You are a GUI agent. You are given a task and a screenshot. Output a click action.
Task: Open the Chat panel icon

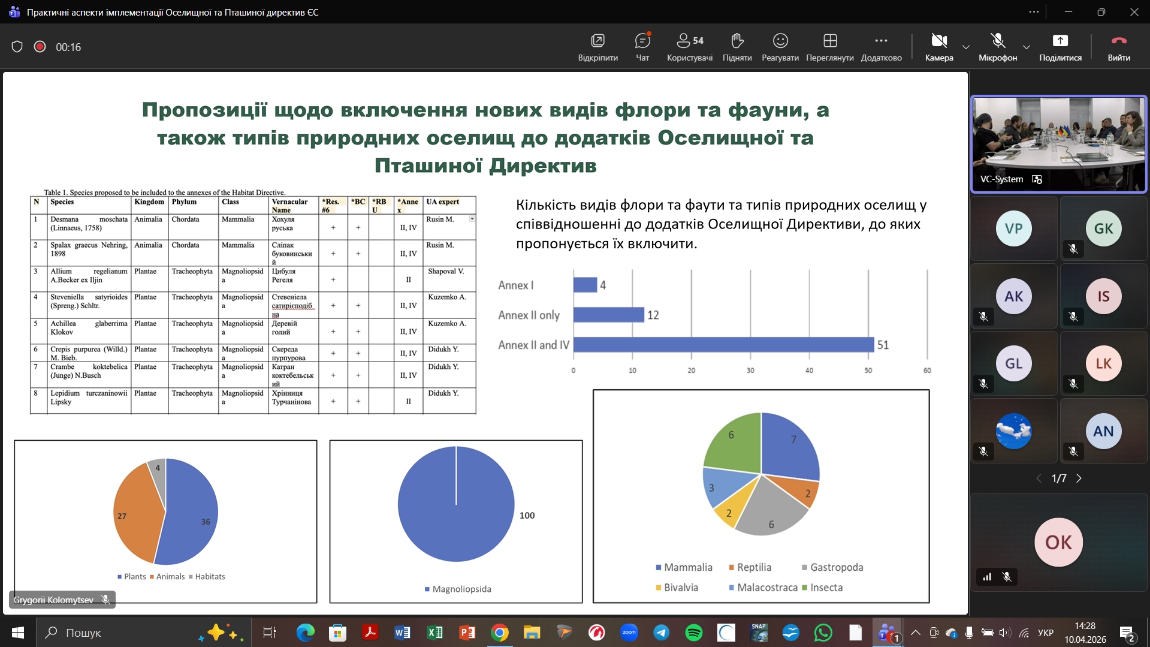click(x=642, y=41)
